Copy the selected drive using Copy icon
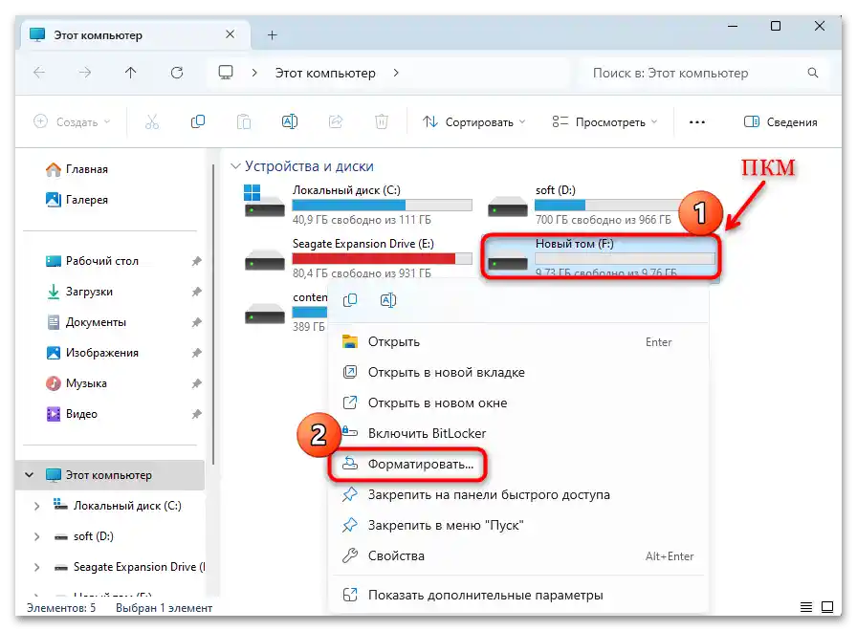 tap(196, 121)
